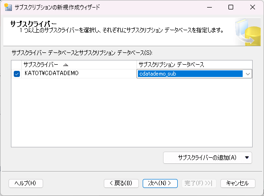264x196 pixels.
Task: Close the subscription wizard window
Action: pos(253,7)
